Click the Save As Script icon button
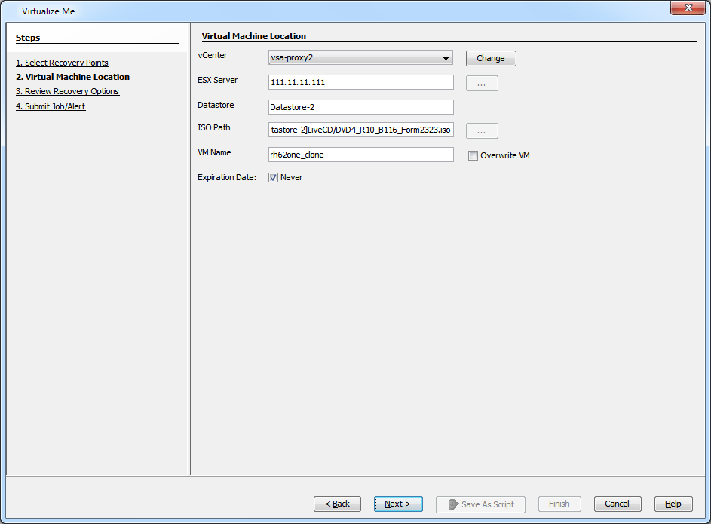 [x=480, y=504]
